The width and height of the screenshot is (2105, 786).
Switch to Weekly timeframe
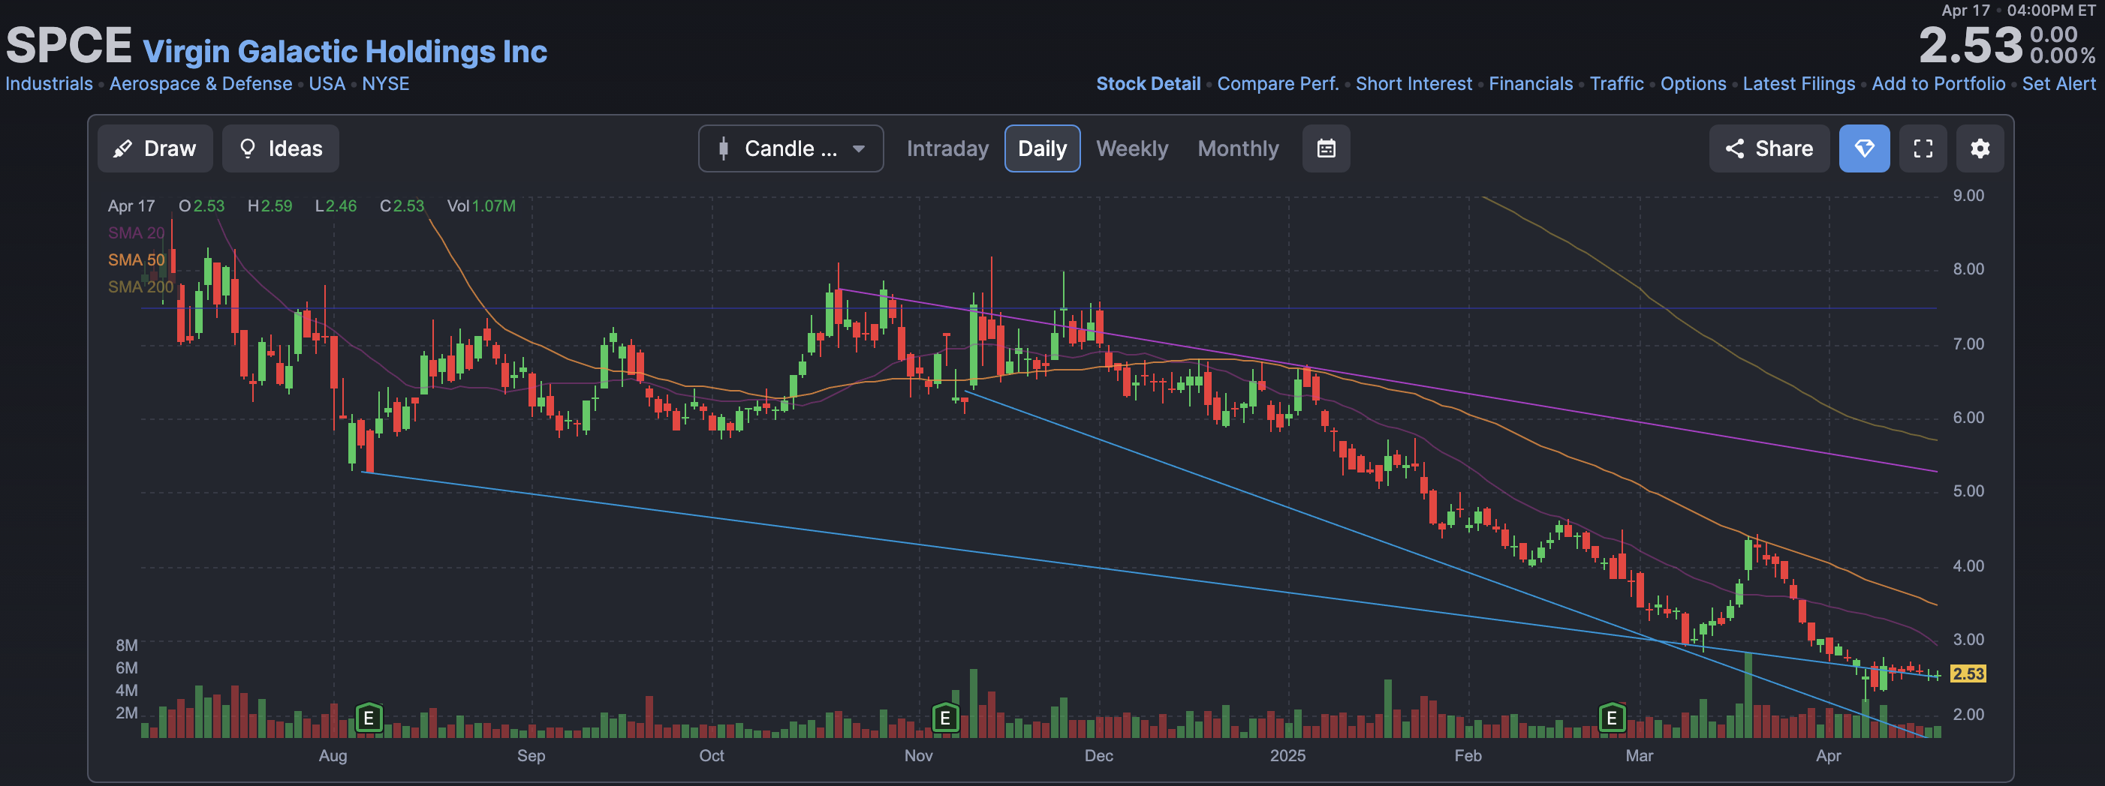tap(1132, 148)
